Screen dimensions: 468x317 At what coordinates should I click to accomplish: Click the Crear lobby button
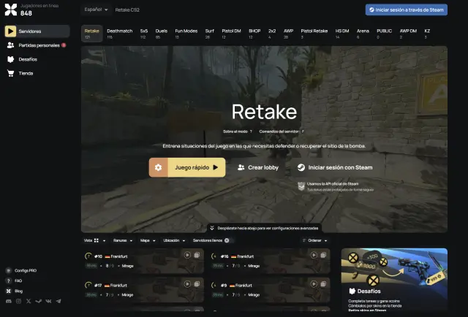coord(258,167)
